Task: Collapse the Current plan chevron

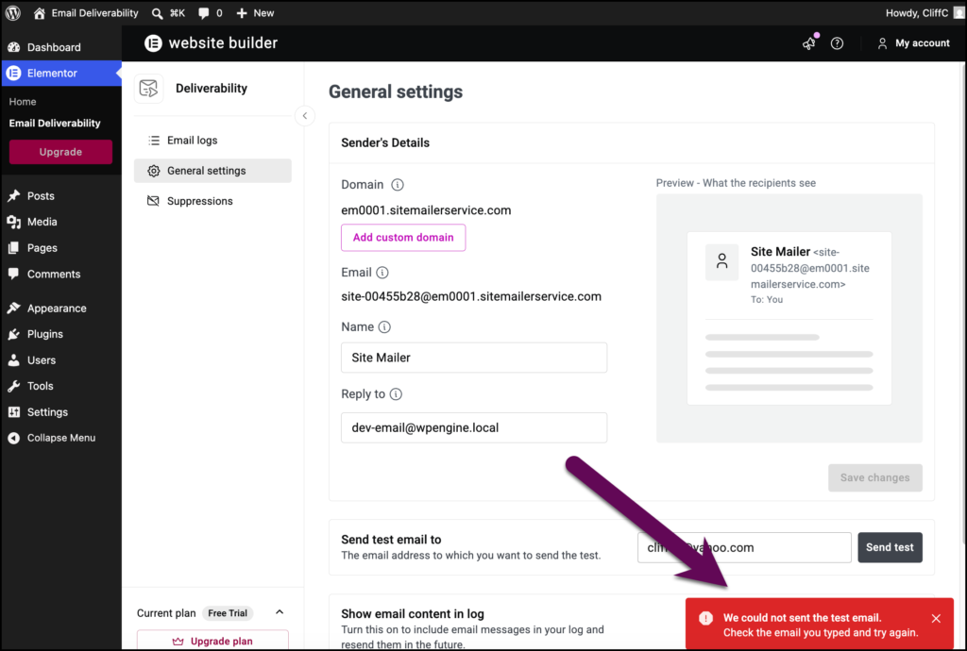Action: (280, 612)
